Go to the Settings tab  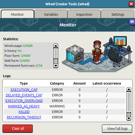click(118, 14)
